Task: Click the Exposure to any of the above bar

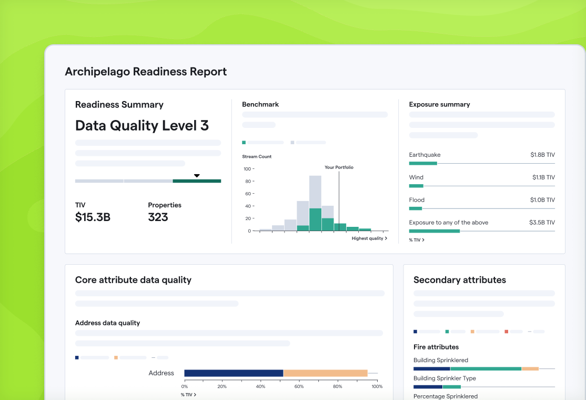Action: click(435, 232)
